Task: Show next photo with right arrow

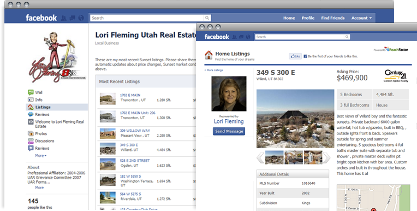Action: pyautogui.click(x=326, y=158)
